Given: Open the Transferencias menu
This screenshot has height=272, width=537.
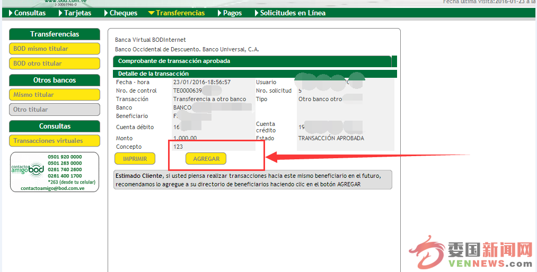Looking at the screenshot, I should [x=180, y=13].
